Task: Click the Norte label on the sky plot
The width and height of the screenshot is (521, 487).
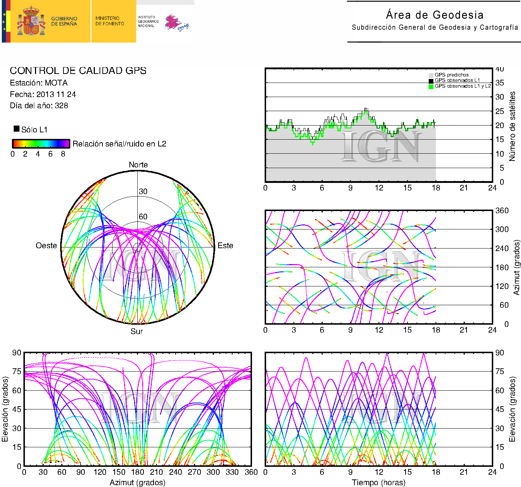Action: click(138, 165)
